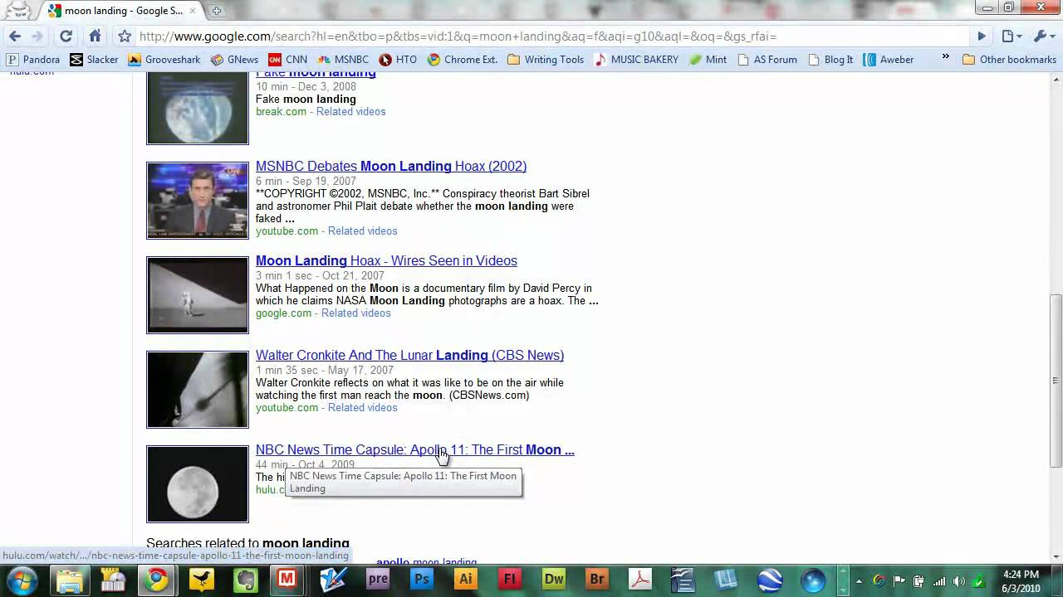Launch Dreamweaver from the taskbar
Image resolution: width=1063 pixels, height=597 pixels.
tap(553, 580)
